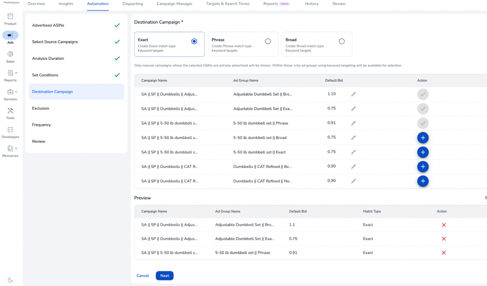Edit bid for 5-50 lb dumbbell set Phrase
The height and width of the screenshot is (286, 487).
tap(353, 123)
